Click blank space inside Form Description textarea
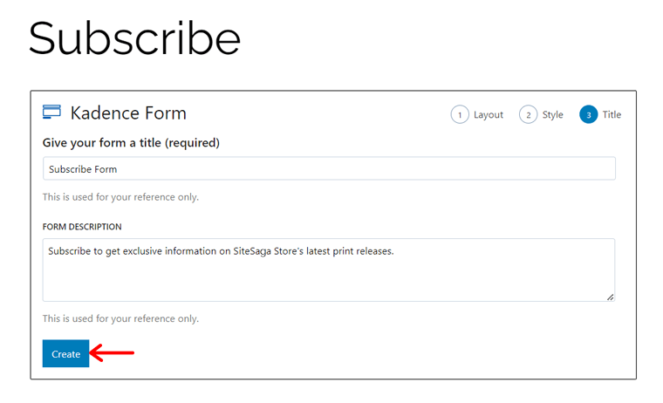The width and height of the screenshot is (663, 403). click(x=329, y=279)
